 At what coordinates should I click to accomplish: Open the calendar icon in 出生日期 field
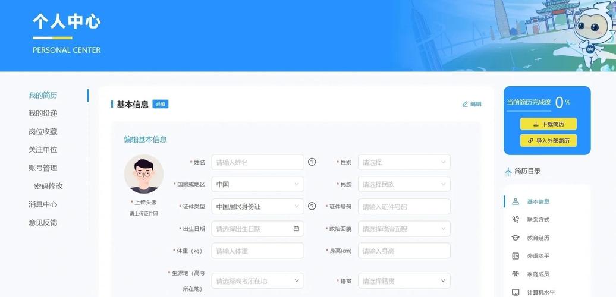[296, 228]
